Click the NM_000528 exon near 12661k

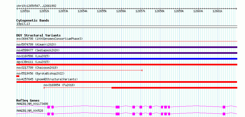(x=224, y=114)
